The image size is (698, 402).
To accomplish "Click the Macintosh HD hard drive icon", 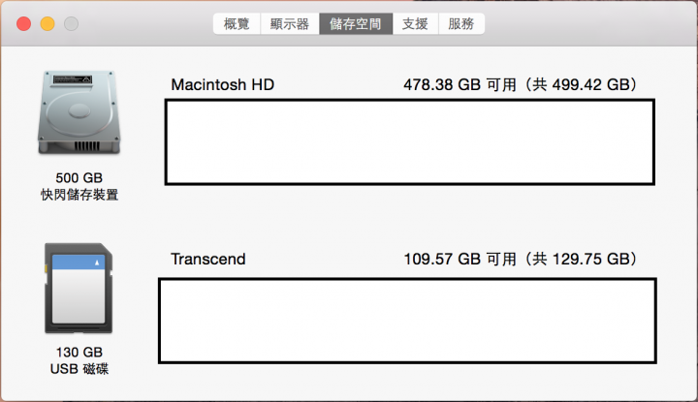I will click(x=79, y=112).
